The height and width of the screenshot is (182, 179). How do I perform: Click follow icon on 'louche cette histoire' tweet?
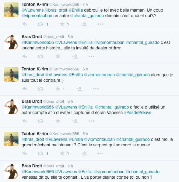[75, 56]
